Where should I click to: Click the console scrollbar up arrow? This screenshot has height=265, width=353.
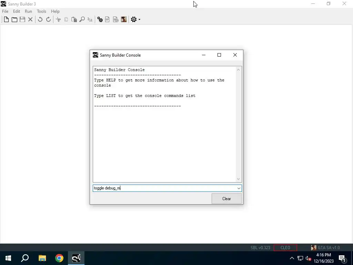coord(238,70)
